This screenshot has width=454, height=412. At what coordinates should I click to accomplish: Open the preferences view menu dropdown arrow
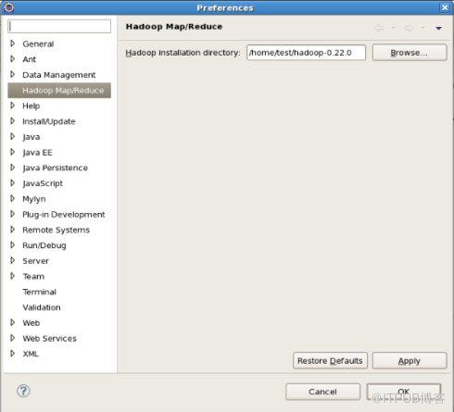point(438,28)
